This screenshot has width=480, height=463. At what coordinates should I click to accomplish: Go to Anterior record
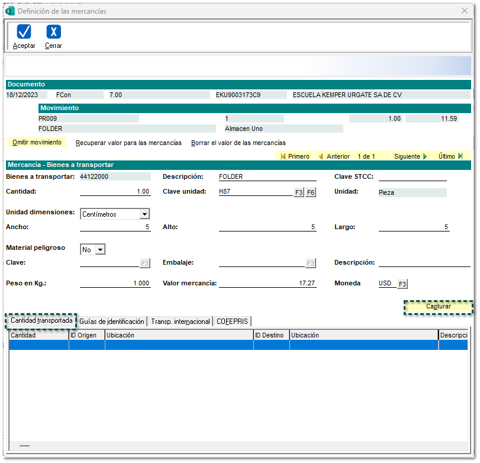[x=334, y=156]
